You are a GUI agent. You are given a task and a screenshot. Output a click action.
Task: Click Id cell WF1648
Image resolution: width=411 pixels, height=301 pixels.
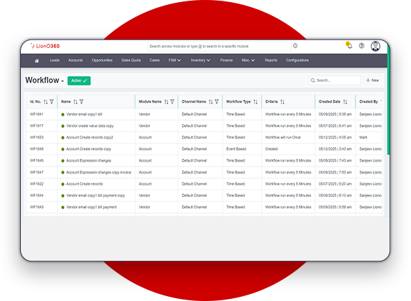[37, 149]
